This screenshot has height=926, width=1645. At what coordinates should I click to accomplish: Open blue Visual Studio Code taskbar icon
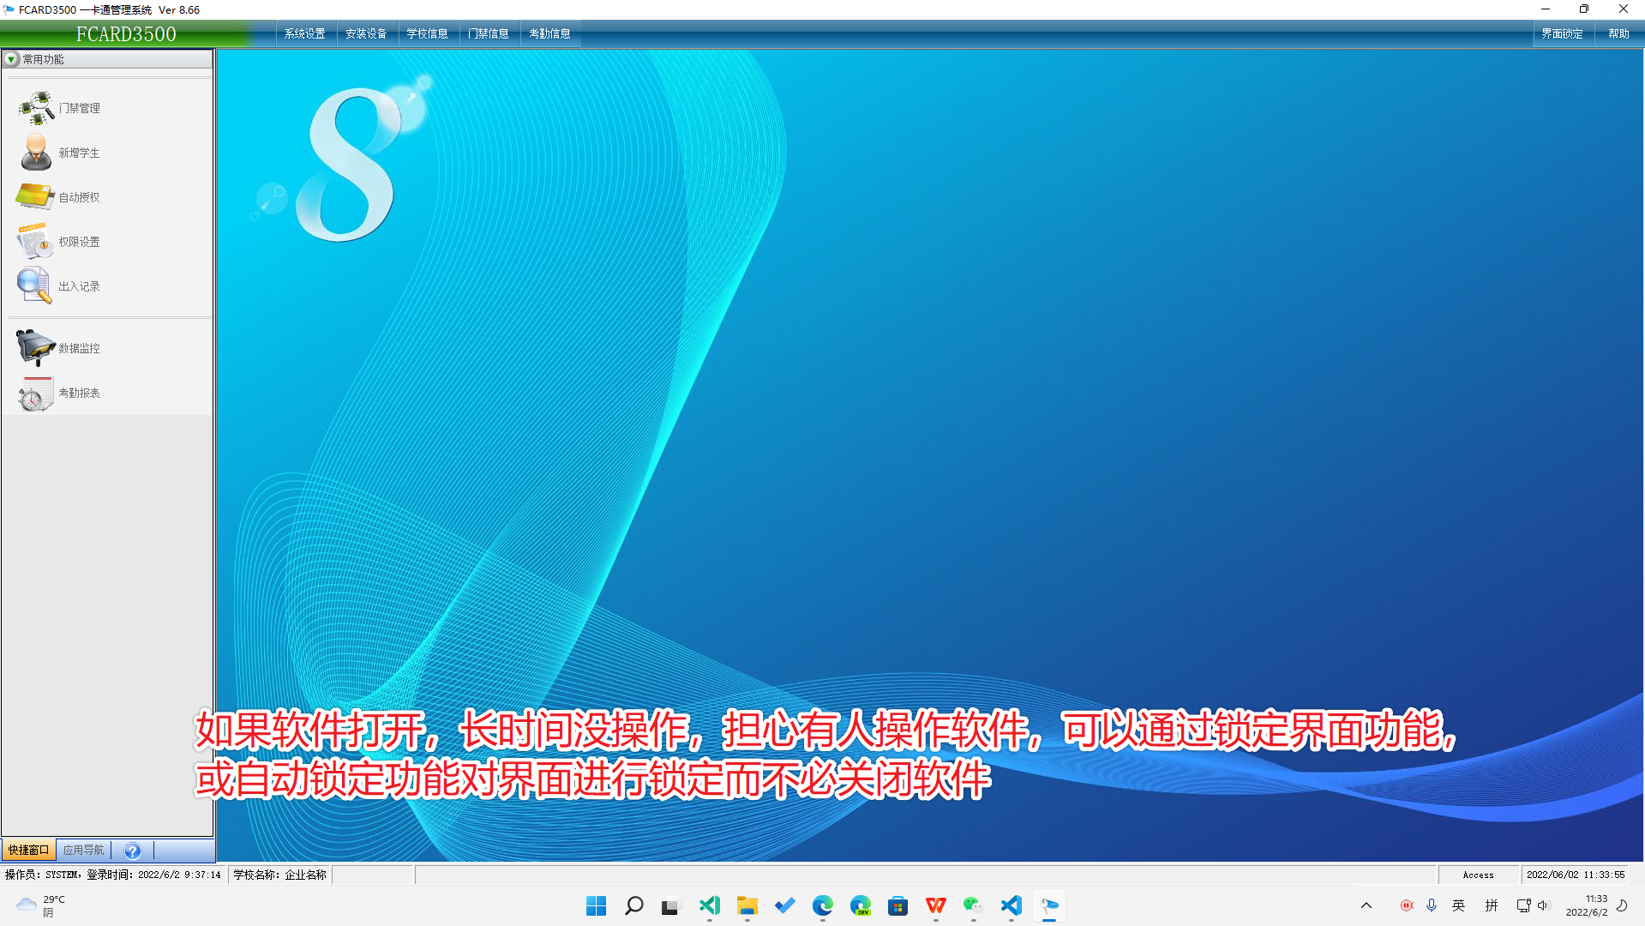(x=1011, y=905)
